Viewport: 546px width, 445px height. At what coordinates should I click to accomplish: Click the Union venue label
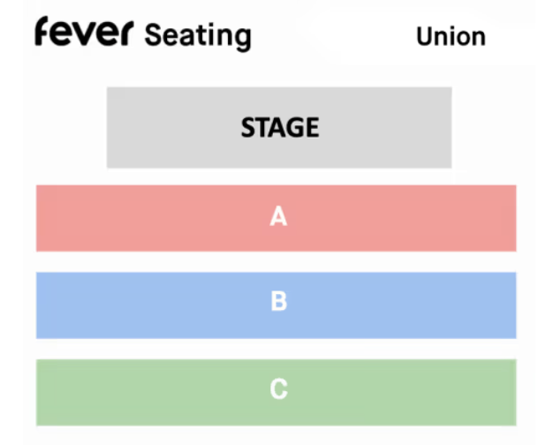click(x=451, y=36)
